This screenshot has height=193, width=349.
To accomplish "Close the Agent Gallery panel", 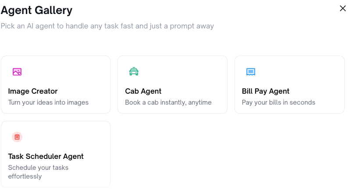I will point(343,8).
